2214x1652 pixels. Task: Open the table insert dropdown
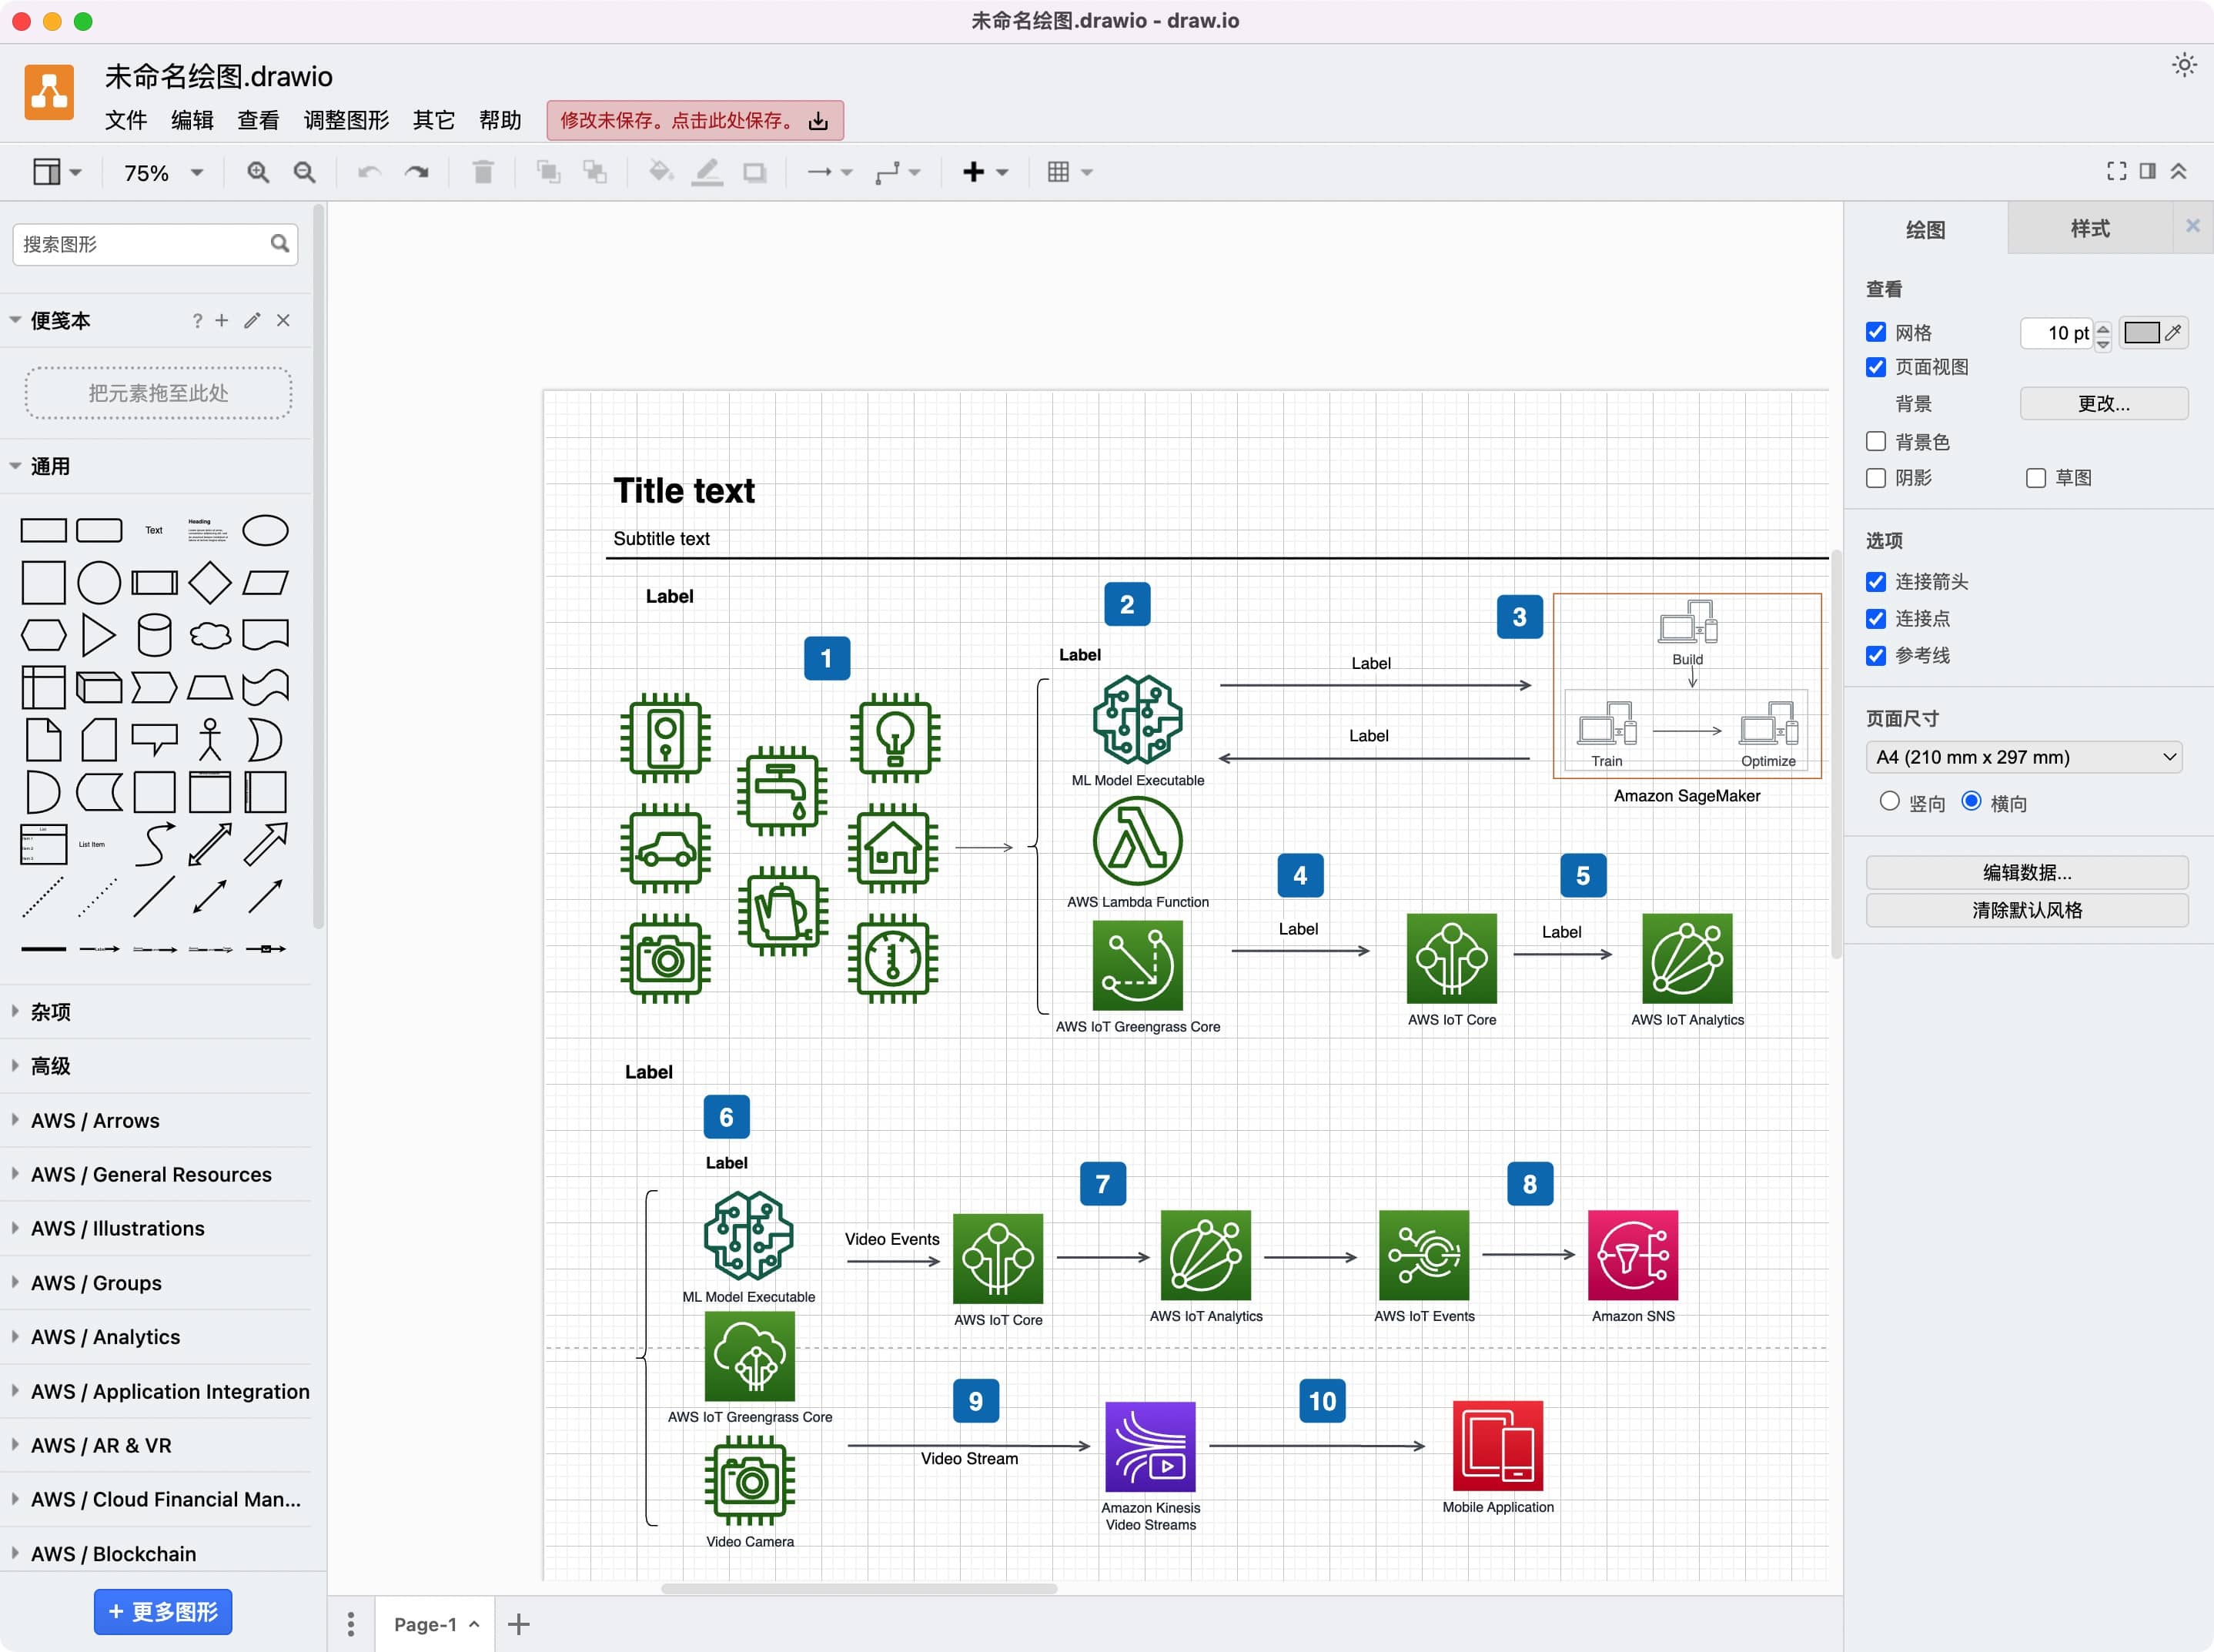coord(1069,172)
